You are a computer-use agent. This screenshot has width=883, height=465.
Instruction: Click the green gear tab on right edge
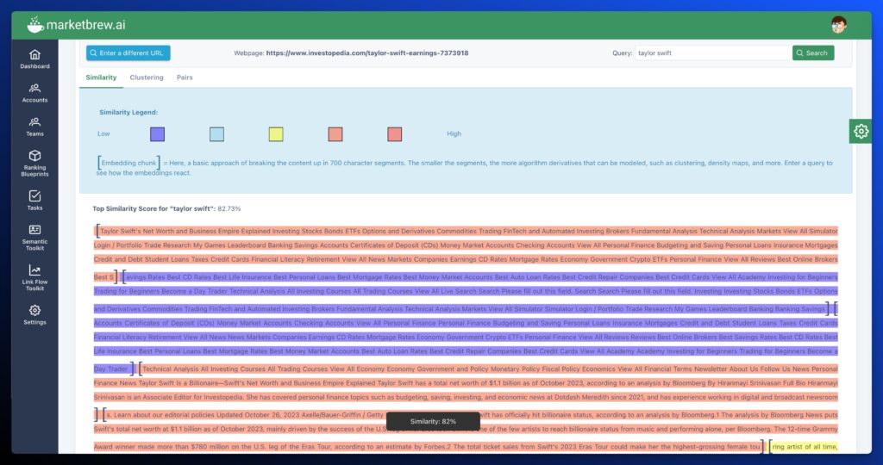click(861, 131)
